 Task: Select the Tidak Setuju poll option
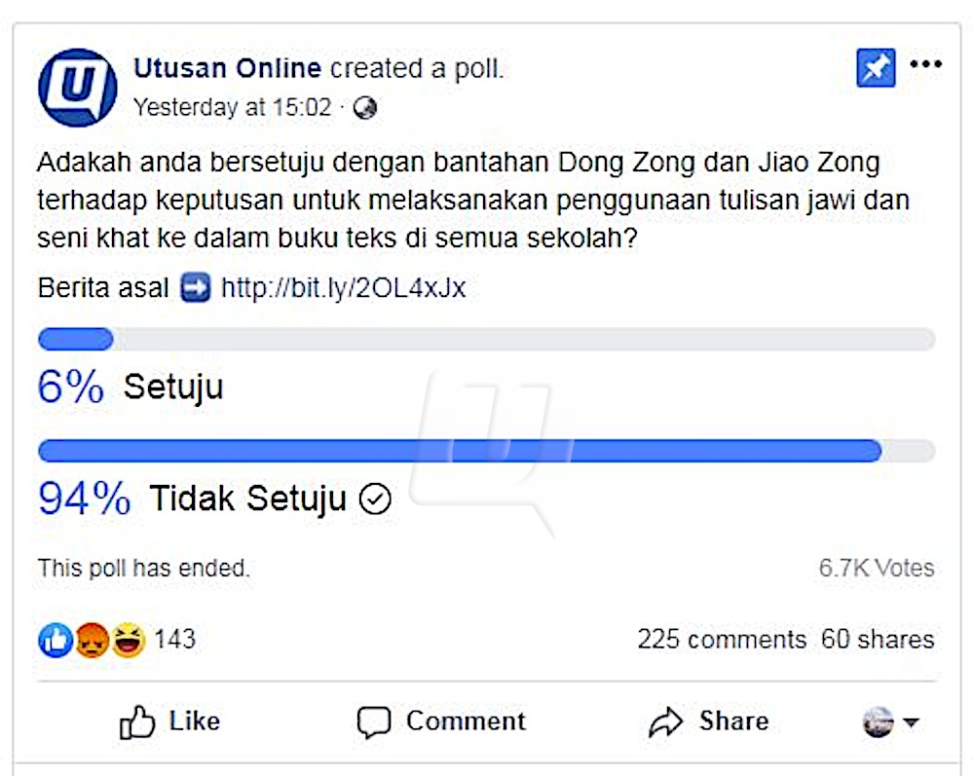click(x=247, y=499)
